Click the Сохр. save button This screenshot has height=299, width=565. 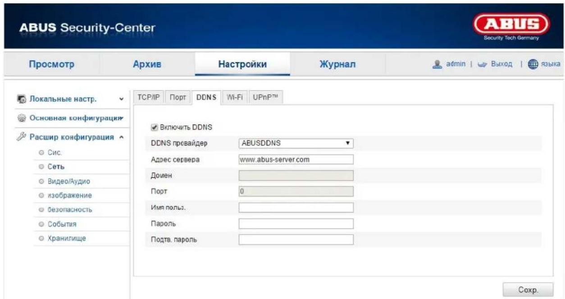point(528,290)
